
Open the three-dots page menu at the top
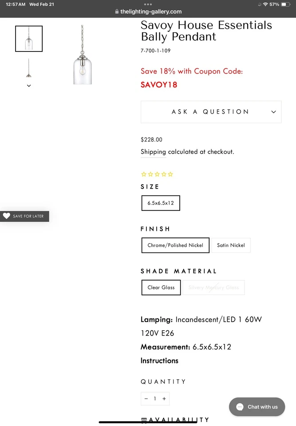(148, 4)
